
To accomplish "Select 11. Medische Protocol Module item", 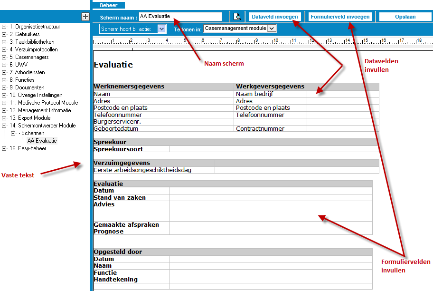I will [43, 103].
